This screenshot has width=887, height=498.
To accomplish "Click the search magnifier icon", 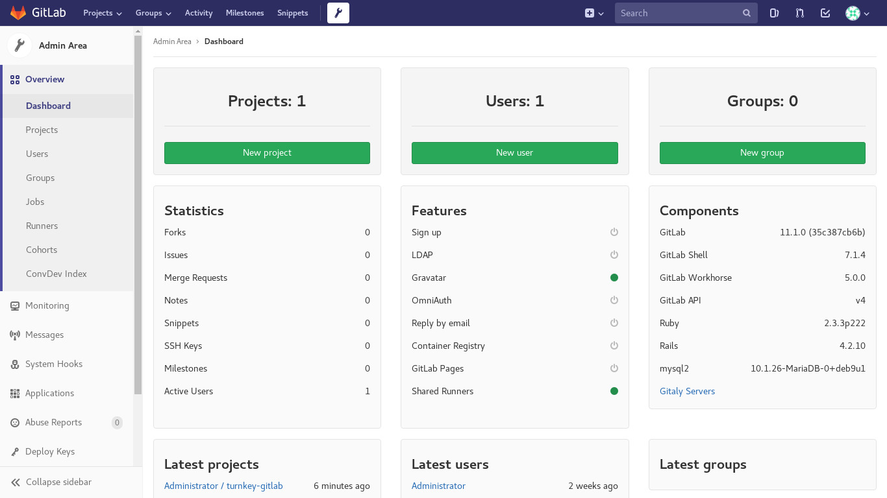I will point(745,13).
